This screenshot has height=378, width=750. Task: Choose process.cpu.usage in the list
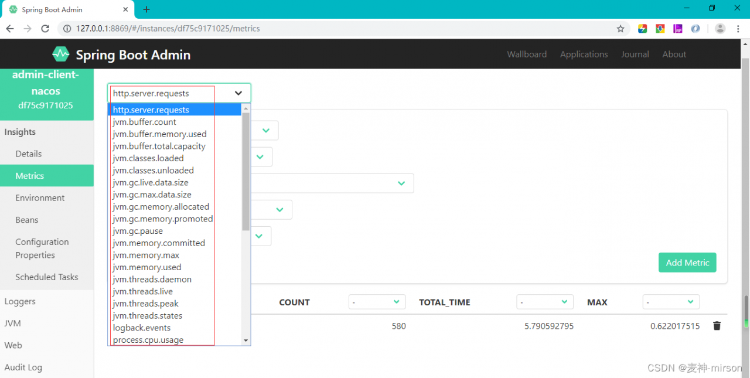click(x=175, y=340)
